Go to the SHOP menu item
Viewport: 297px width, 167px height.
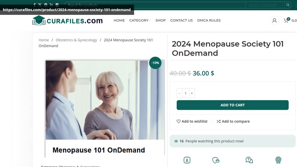click(x=160, y=21)
